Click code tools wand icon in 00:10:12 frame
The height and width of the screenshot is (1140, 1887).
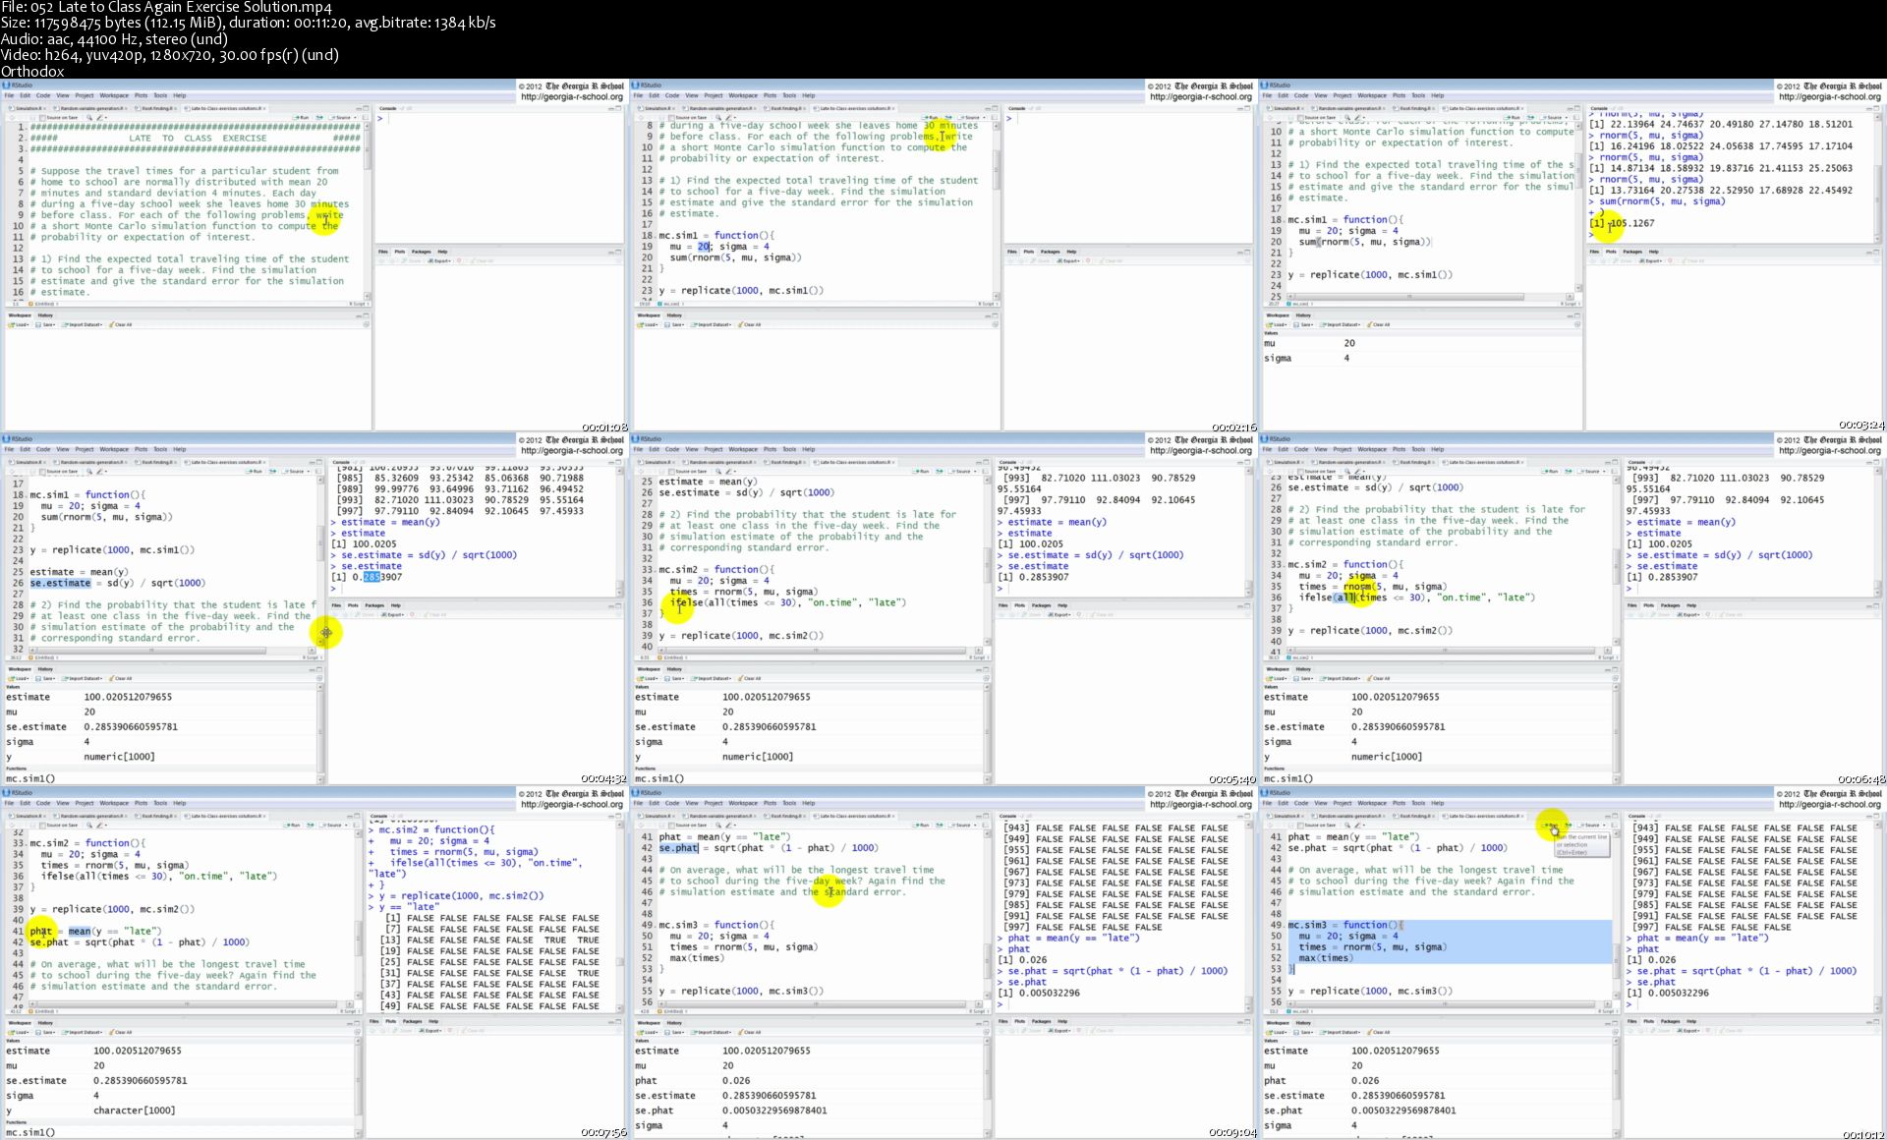pyautogui.click(x=1357, y=825)
